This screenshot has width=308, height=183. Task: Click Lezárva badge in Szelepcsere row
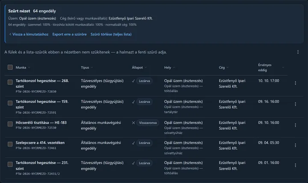click(x=145, y=143)
